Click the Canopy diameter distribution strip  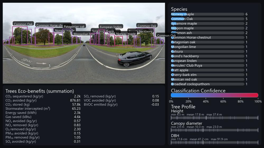[x=214, y=130]
